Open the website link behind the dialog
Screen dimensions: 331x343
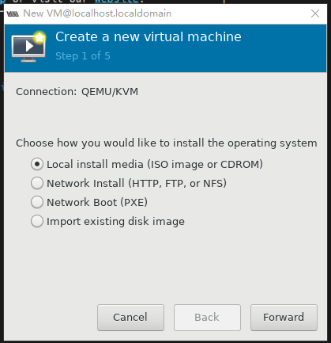pyautogui.click(x=116, y=2)
